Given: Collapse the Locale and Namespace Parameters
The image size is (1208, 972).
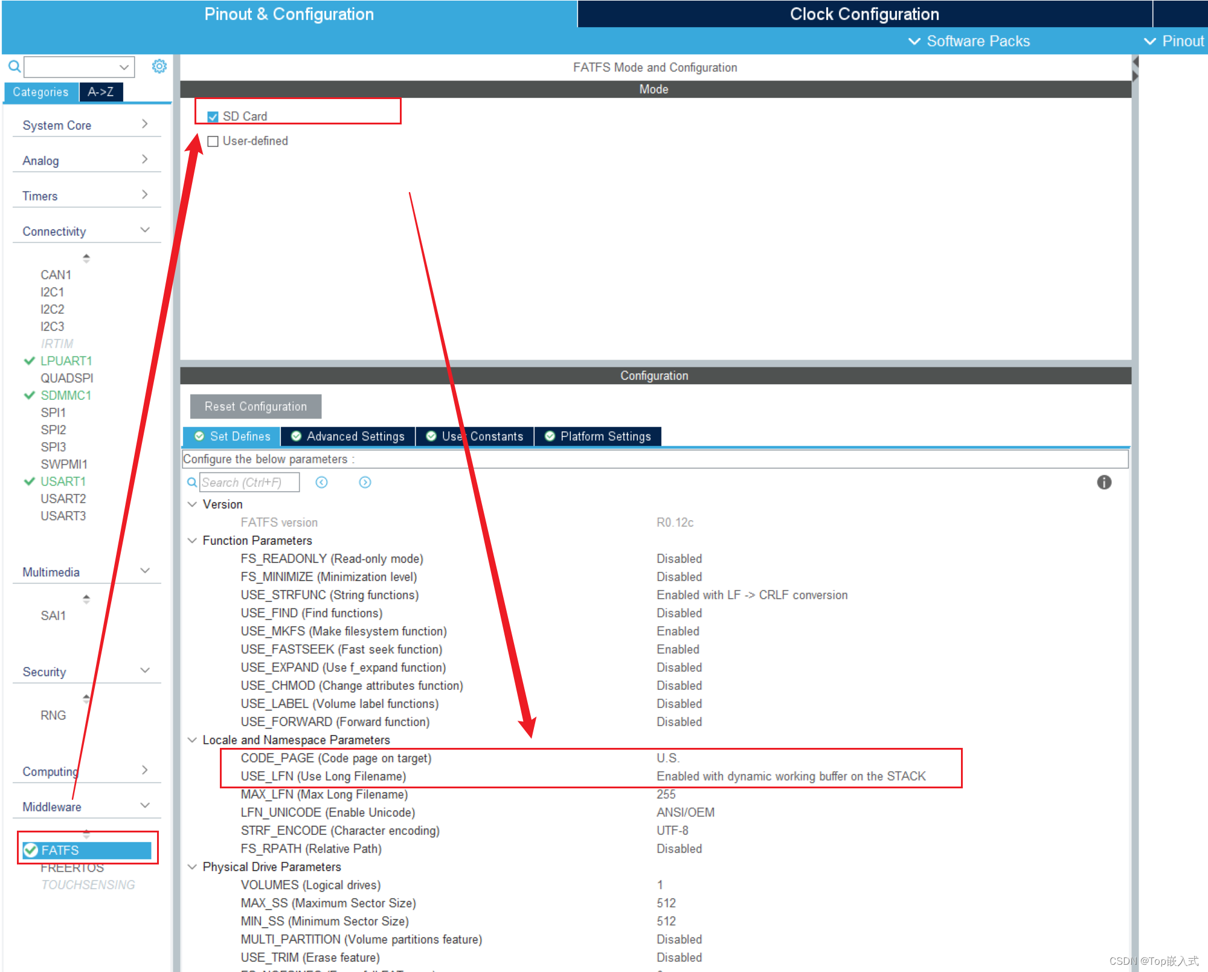Looking at the screenshot, I should [192, 740].
